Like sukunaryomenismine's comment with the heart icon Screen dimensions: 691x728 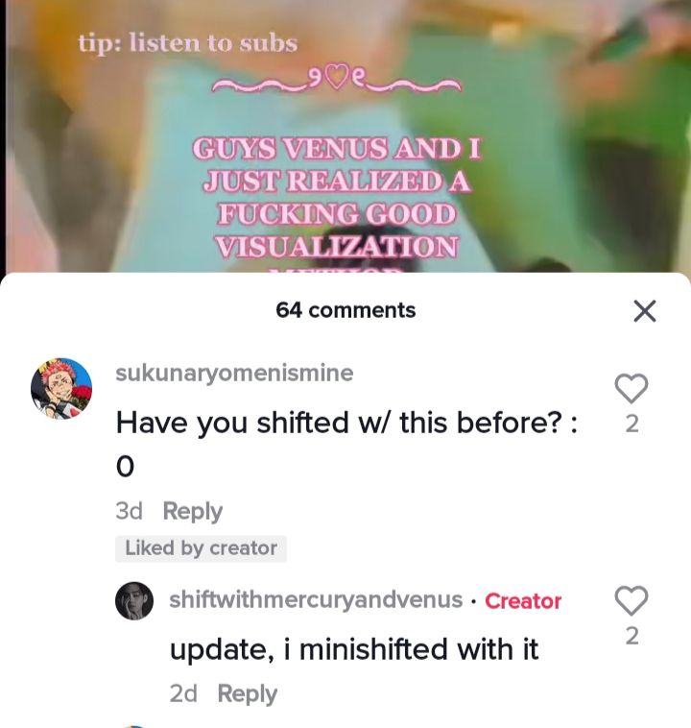click(631, 388)
